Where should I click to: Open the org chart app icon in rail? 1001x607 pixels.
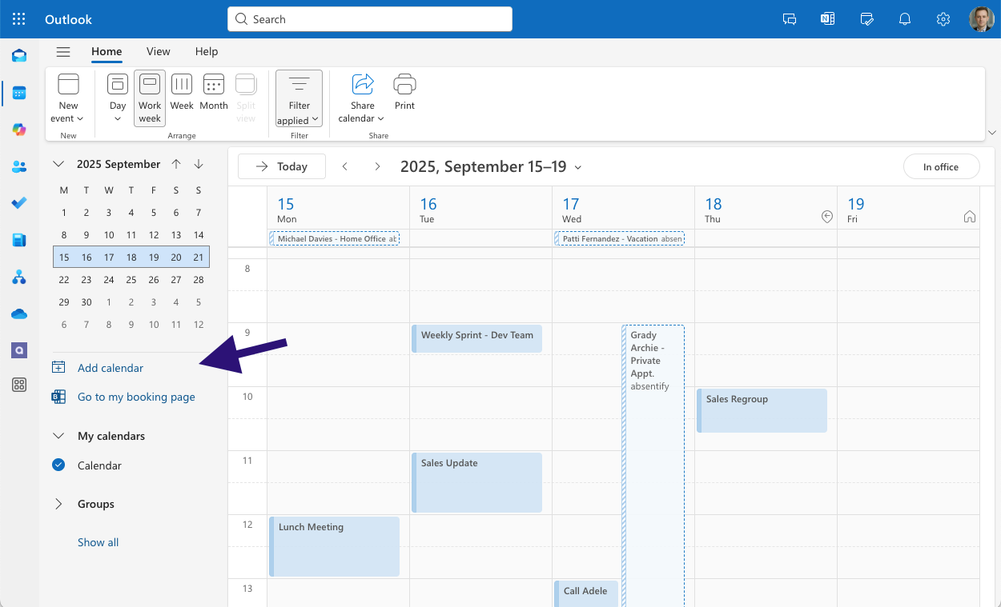coord(19,277)
